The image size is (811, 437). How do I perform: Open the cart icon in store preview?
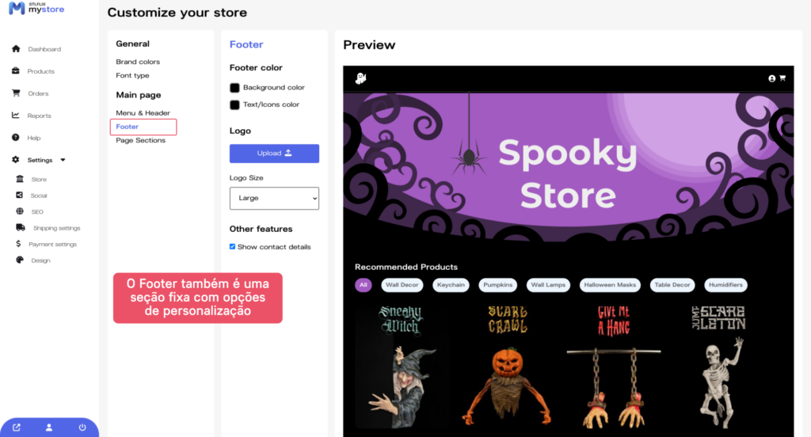pos(782,78)
